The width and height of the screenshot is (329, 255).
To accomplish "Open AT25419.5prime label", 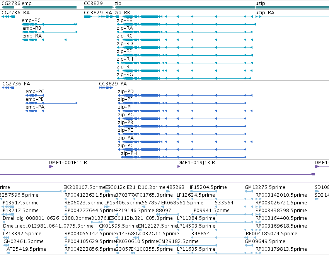I will click(26, 249).
